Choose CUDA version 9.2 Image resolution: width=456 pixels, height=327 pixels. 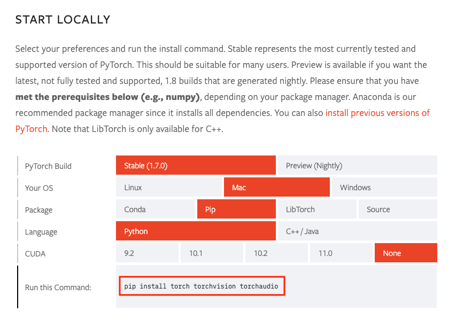[x=147, y=253]
